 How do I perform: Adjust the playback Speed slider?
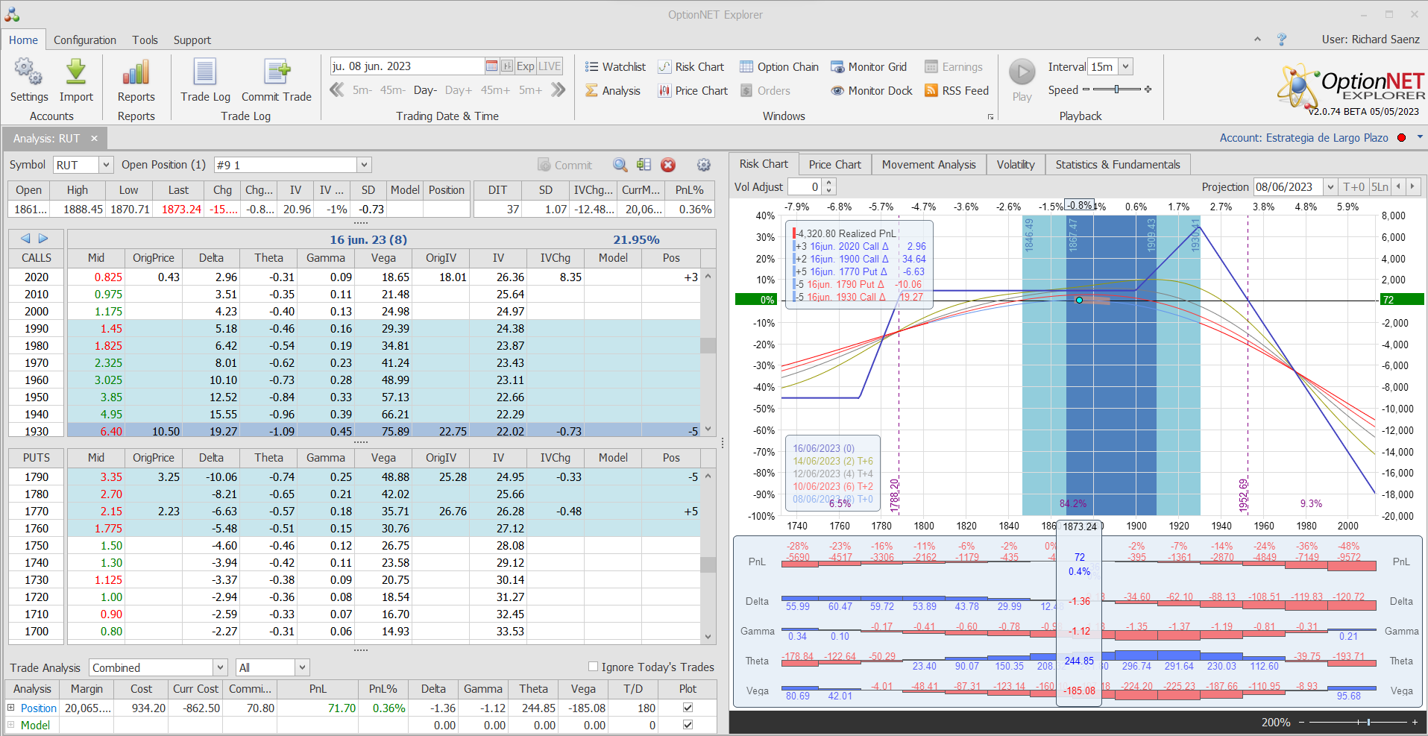click(x=1116, y=89)
